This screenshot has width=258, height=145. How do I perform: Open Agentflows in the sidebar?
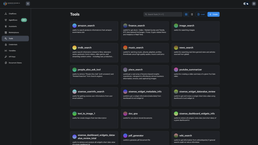15,20
